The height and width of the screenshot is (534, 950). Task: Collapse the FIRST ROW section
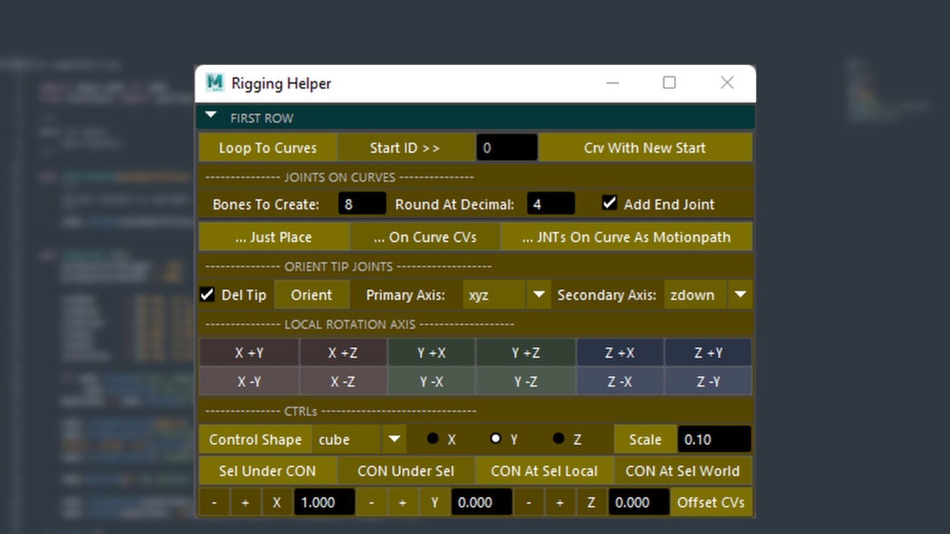[211, 116]
